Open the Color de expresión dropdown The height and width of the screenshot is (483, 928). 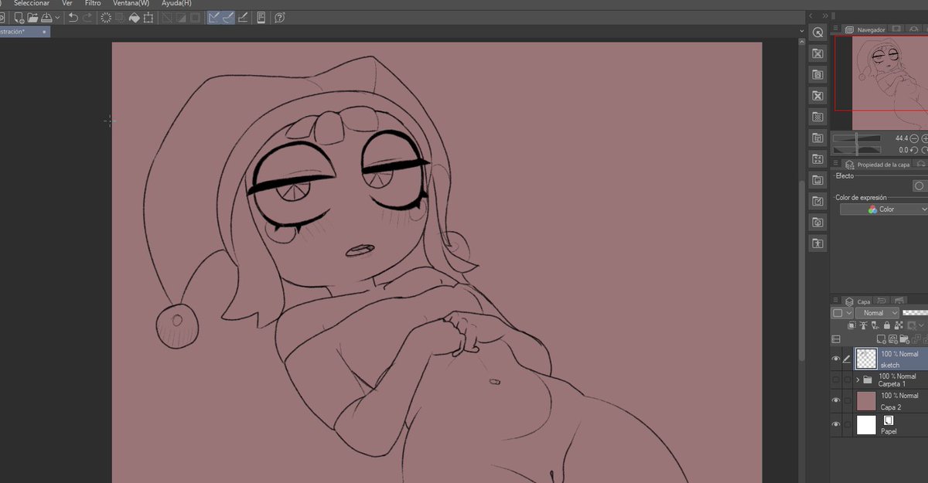coord(884,209)
